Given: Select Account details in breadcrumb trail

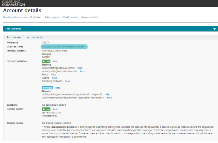Looking at the screenshot, I should coord(90,17).
